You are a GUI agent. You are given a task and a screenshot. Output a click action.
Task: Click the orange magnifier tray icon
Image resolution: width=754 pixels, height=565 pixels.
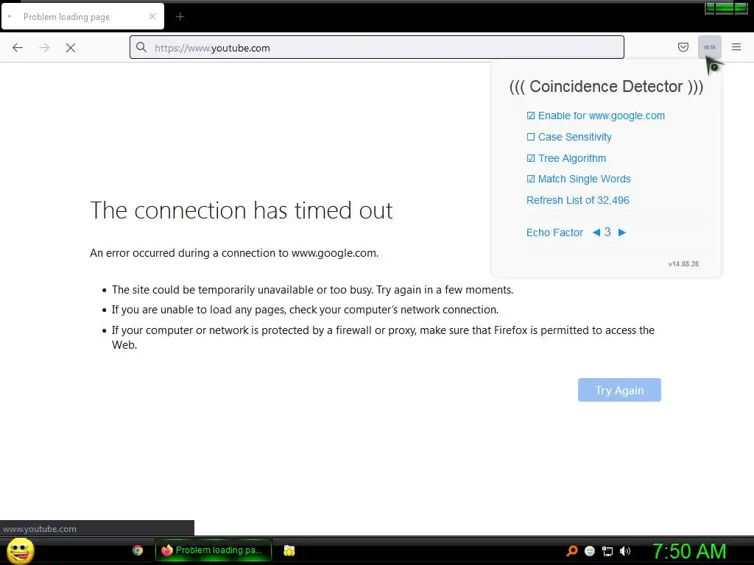click(571, 551)
